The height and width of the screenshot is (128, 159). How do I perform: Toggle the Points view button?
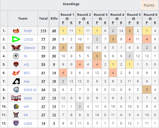tap(149, 5)
